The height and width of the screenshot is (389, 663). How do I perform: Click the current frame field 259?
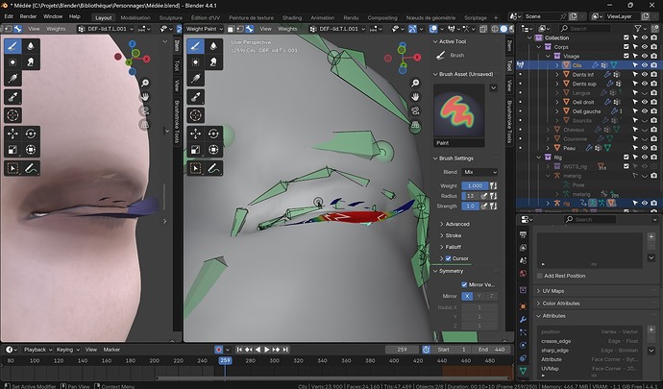tap(402, 350)
